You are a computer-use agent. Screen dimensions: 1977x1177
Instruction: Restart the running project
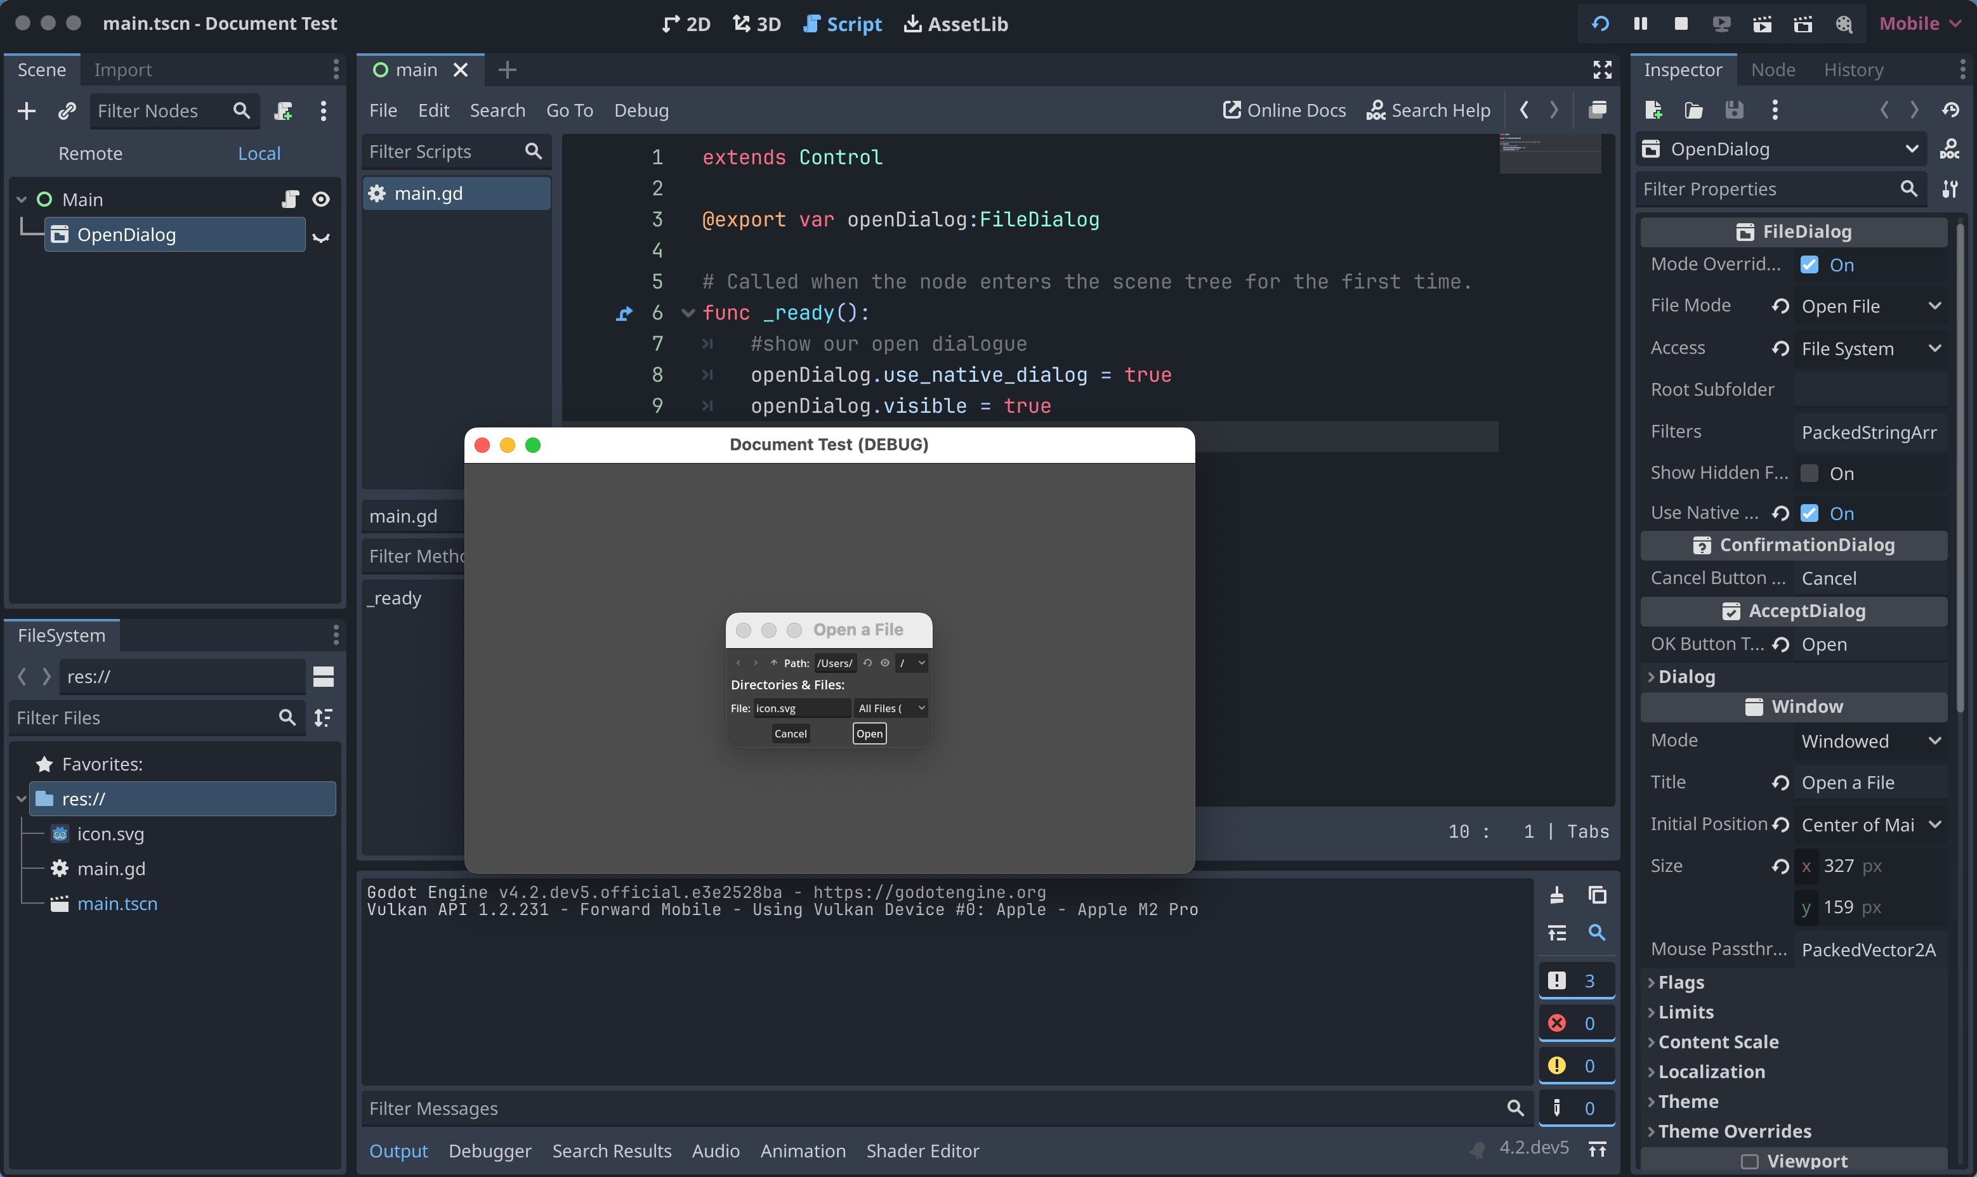point(1599,24)
